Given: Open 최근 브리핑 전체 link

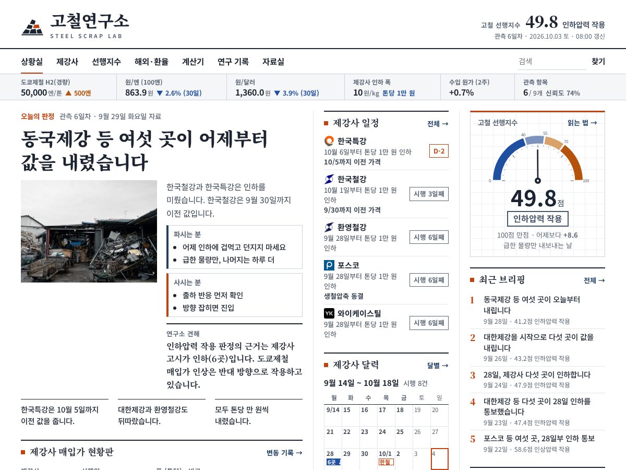Looking at the screenshot, I should [x=594, y=280].
